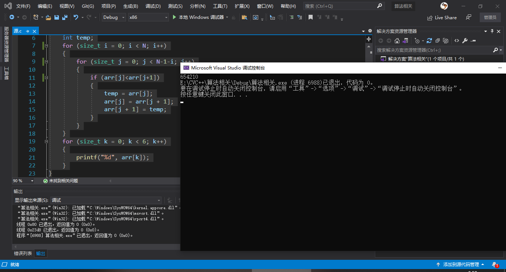The width and height of the screenshot is (506, 272).
Task: Toggle auto-hide pin for Solution Explorer
Action: point(492,31)
